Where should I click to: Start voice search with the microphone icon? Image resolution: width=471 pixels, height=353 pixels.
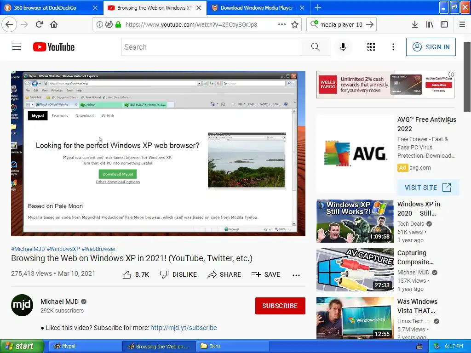click(x=343, y=47)
